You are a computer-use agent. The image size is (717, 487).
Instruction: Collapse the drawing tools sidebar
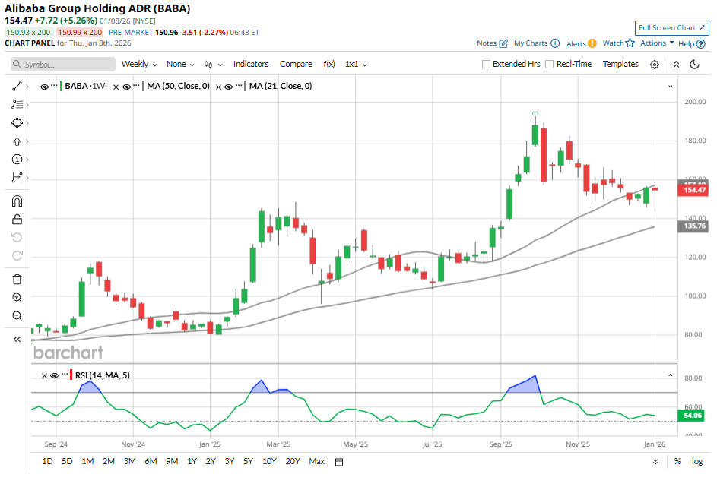coord(17,340)
